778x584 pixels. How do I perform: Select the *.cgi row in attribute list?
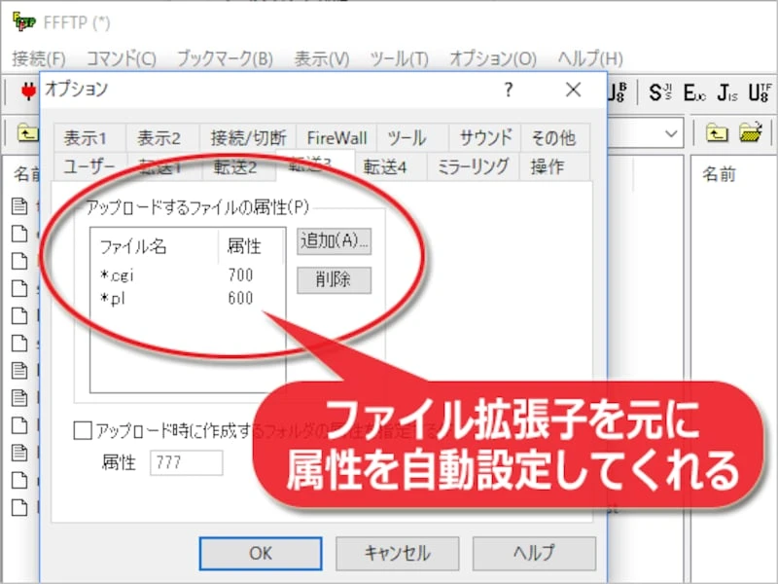[188, 274]
